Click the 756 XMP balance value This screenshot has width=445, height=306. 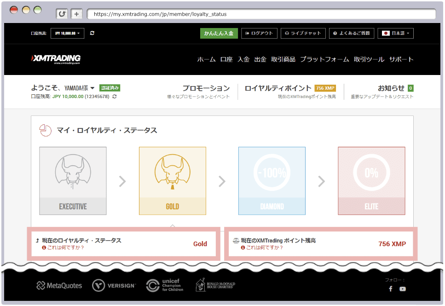point(392,244)
